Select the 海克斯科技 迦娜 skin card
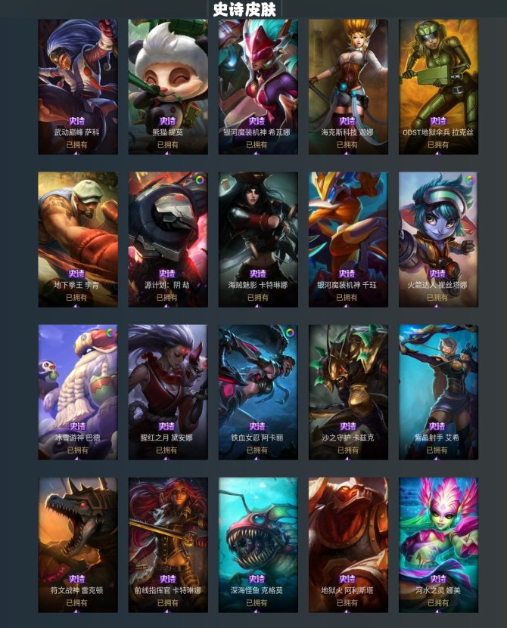The image size is (507, 628). click(348, 86)
